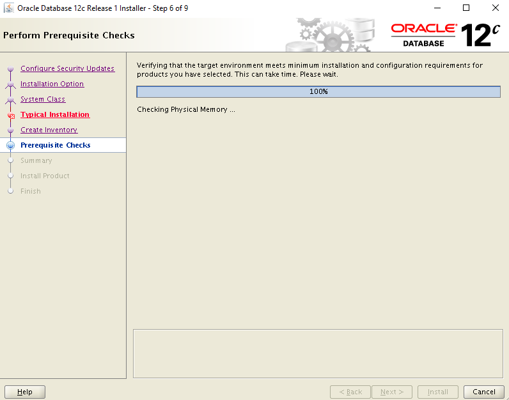The height and width of the screenshot is (400, 509).
Task: Go to the Installation Option step
Action: point(52,84)
